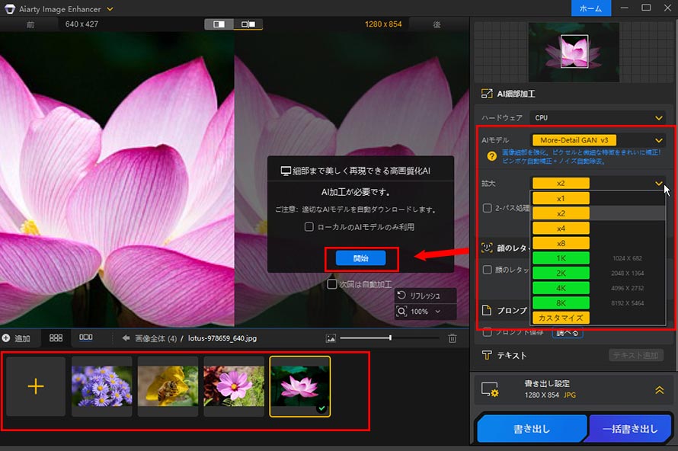
Task: Click the リフレッシュ refresh icon
Action: (404, 294)
